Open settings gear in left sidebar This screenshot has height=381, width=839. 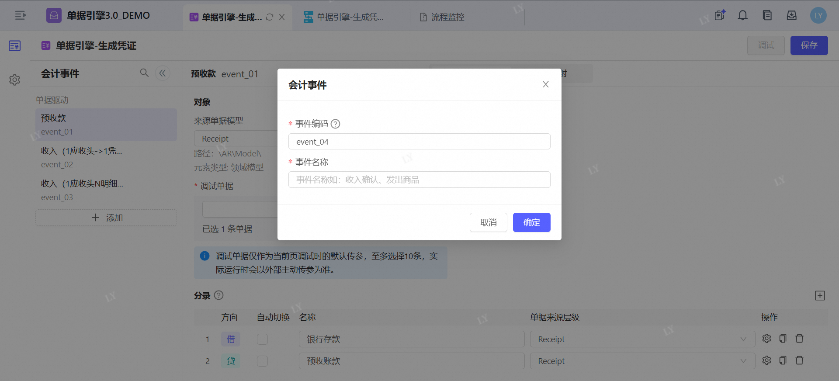15,80
